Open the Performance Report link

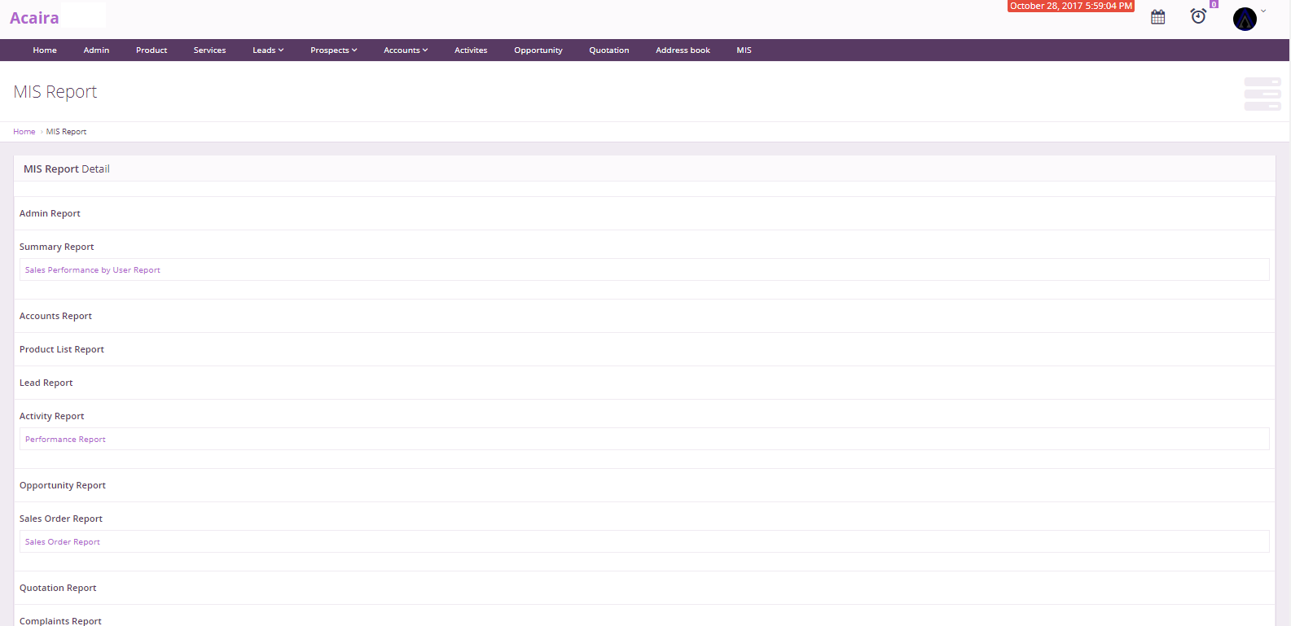tap(65, 440)
